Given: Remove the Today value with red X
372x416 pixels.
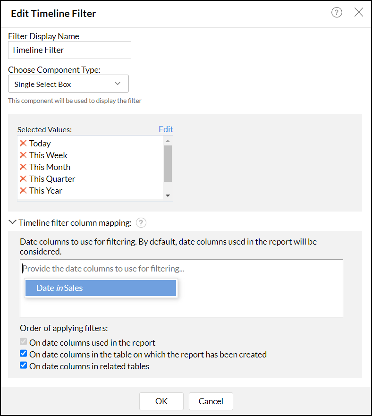Looking at the screenshot, I should tap(23, 143).
